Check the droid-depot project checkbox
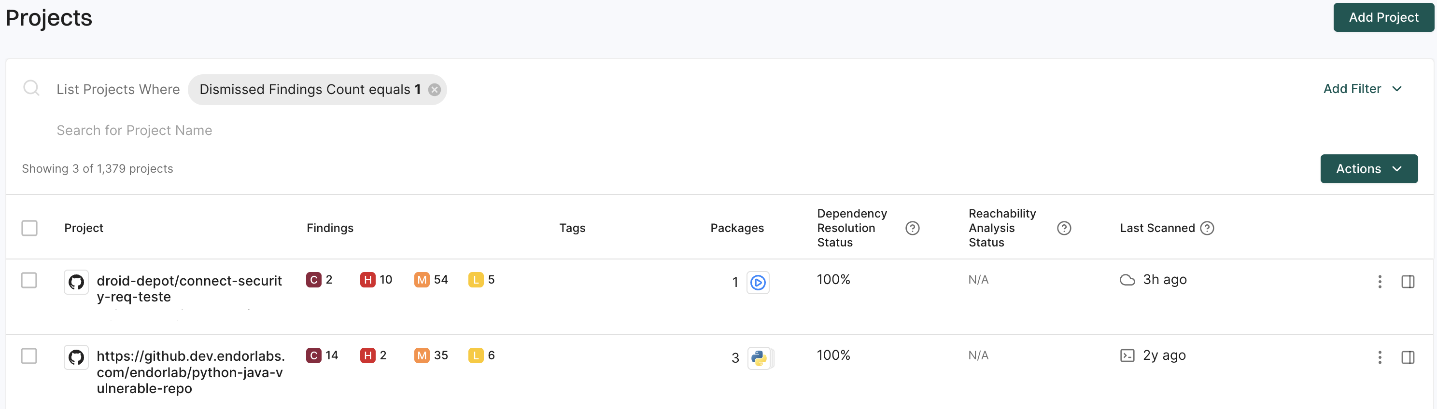 click(x=29, y=280)
